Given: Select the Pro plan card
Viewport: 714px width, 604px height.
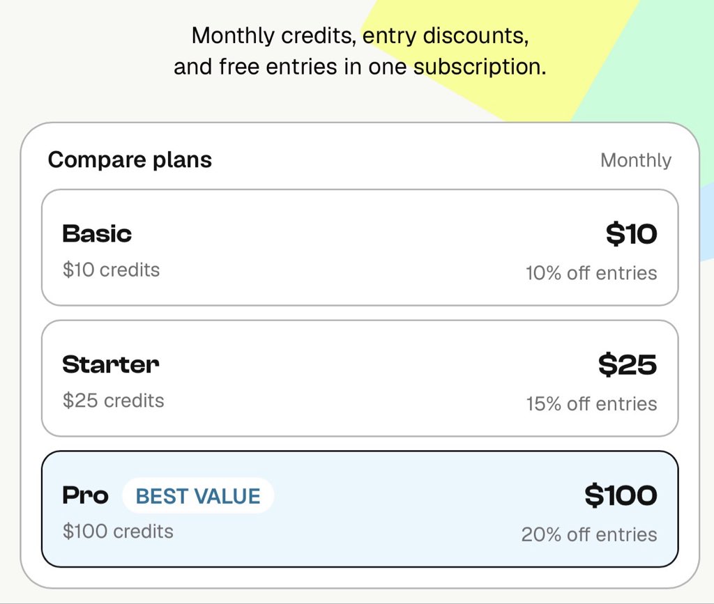Looking at the screenshot, I should point(360,509).
